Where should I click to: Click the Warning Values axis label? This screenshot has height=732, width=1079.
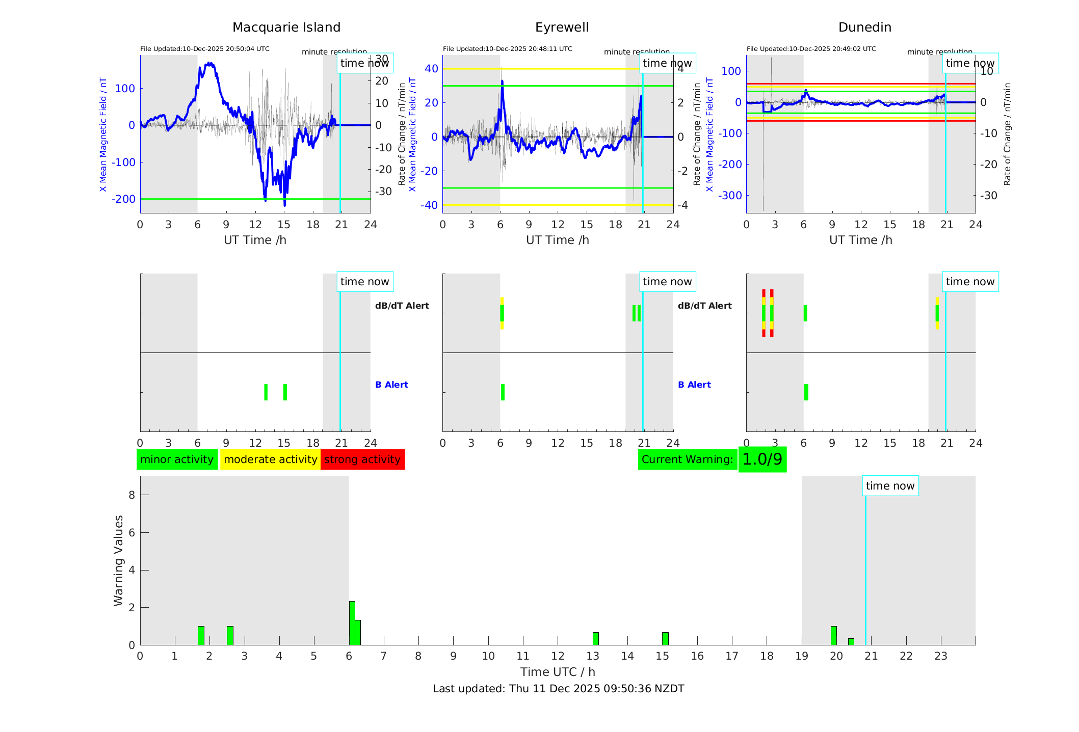pyautogui.click(x=118, y=560)
